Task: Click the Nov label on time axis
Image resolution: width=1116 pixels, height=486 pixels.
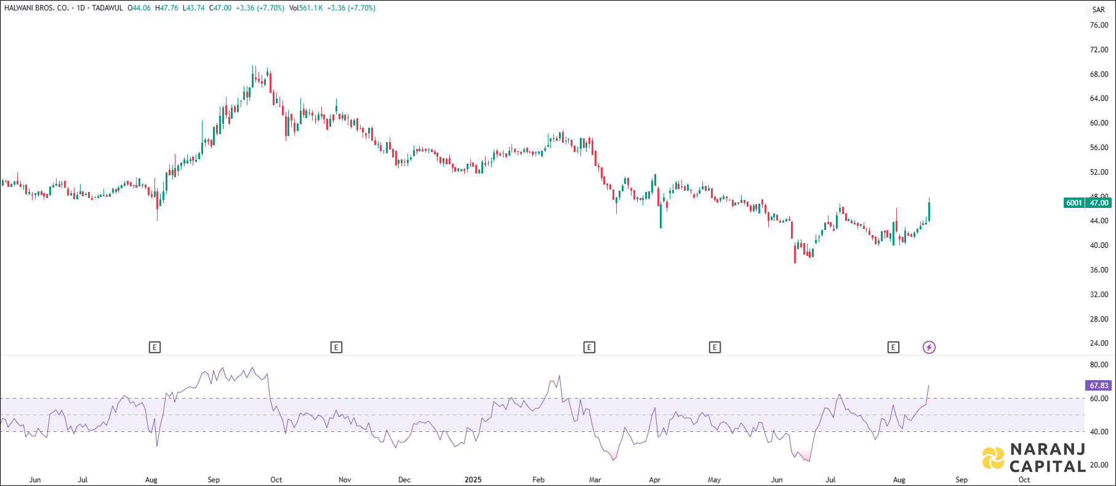Action: [345, 480]
